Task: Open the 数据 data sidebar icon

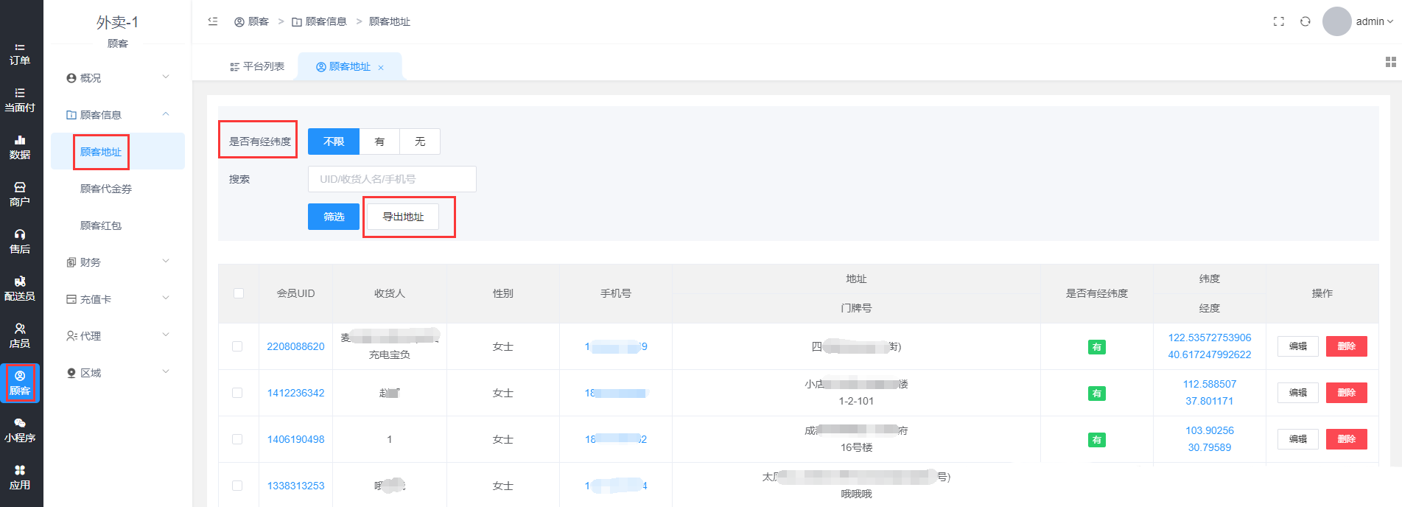Action: [20, 147]
